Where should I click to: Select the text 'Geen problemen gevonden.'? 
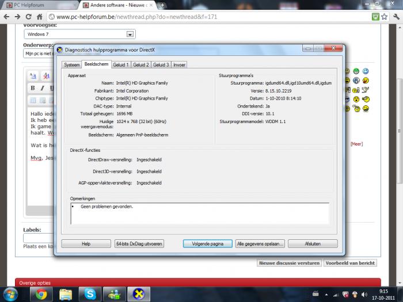107,207
